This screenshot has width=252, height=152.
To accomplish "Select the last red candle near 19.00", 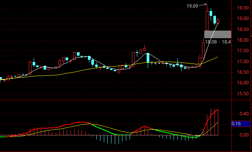I will [218, 22].
